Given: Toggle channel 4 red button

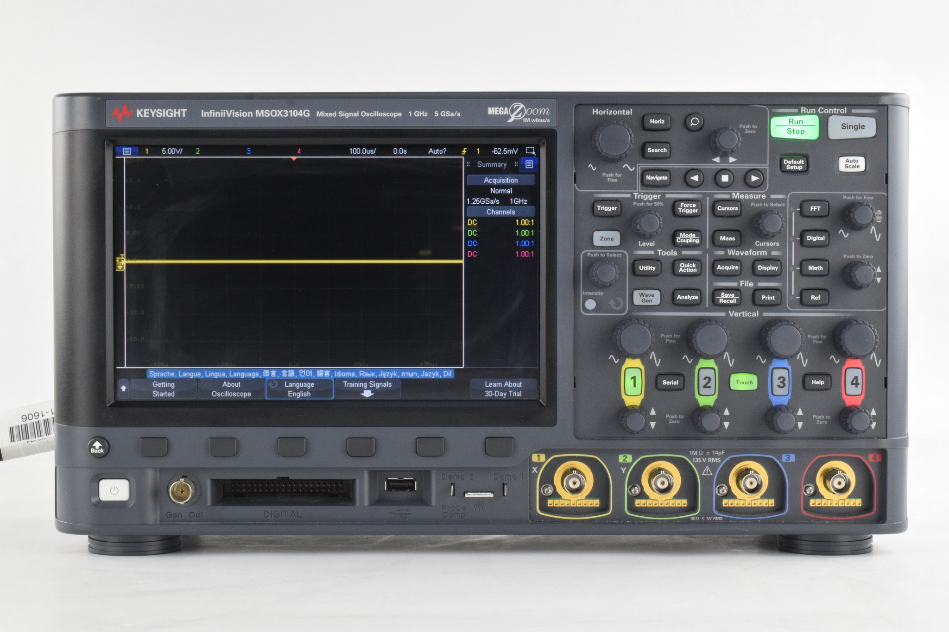Looking at the screenshot, I should pyautogui.click(x=854, y=382).
